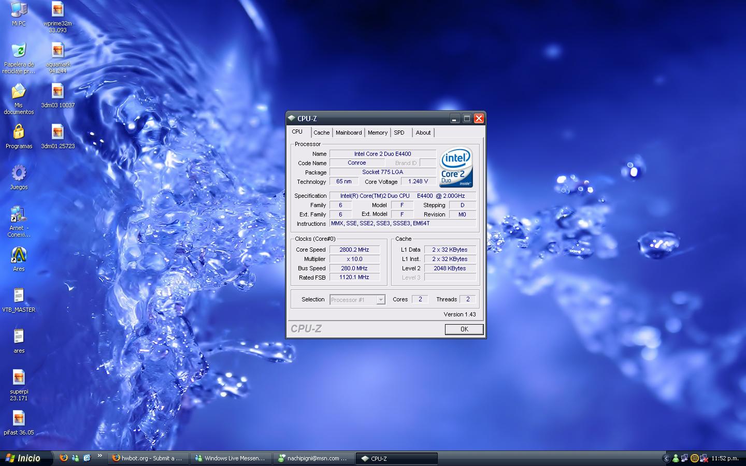This screenshot has height=466, width=746.
Task: Expand the quick launch overflow chevron
Action: click(99, 456)
